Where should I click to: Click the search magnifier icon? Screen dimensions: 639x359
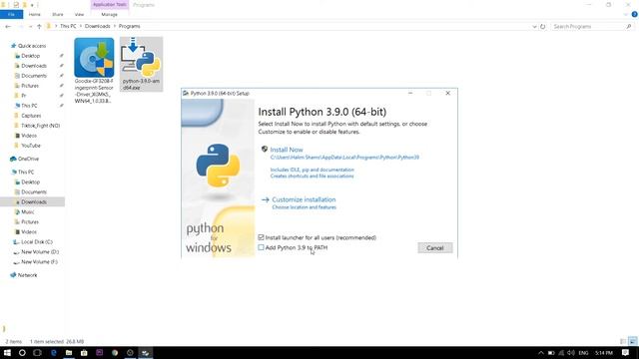(x=628, y=26)
